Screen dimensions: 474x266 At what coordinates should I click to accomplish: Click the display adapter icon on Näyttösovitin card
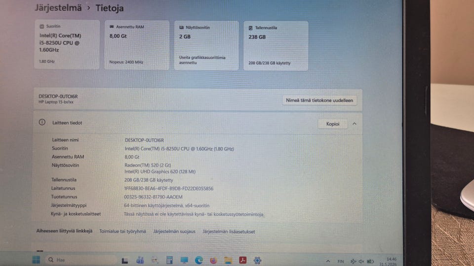[181, 28]
